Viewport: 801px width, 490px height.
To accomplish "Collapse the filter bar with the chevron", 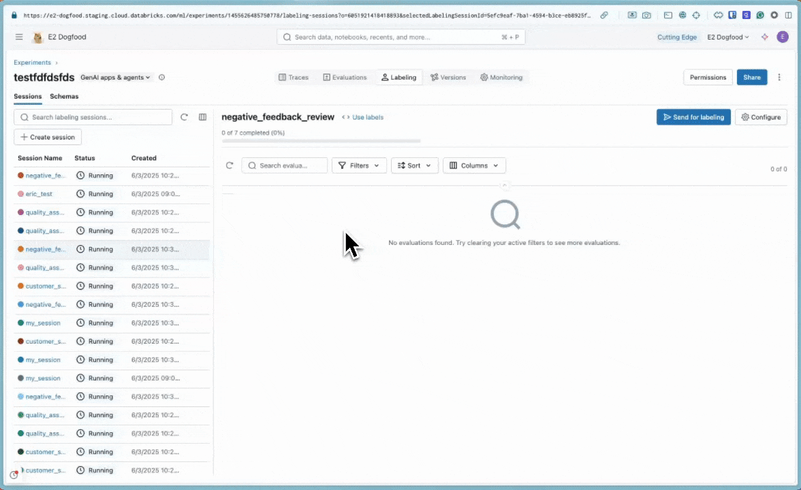I will point(504,185).
